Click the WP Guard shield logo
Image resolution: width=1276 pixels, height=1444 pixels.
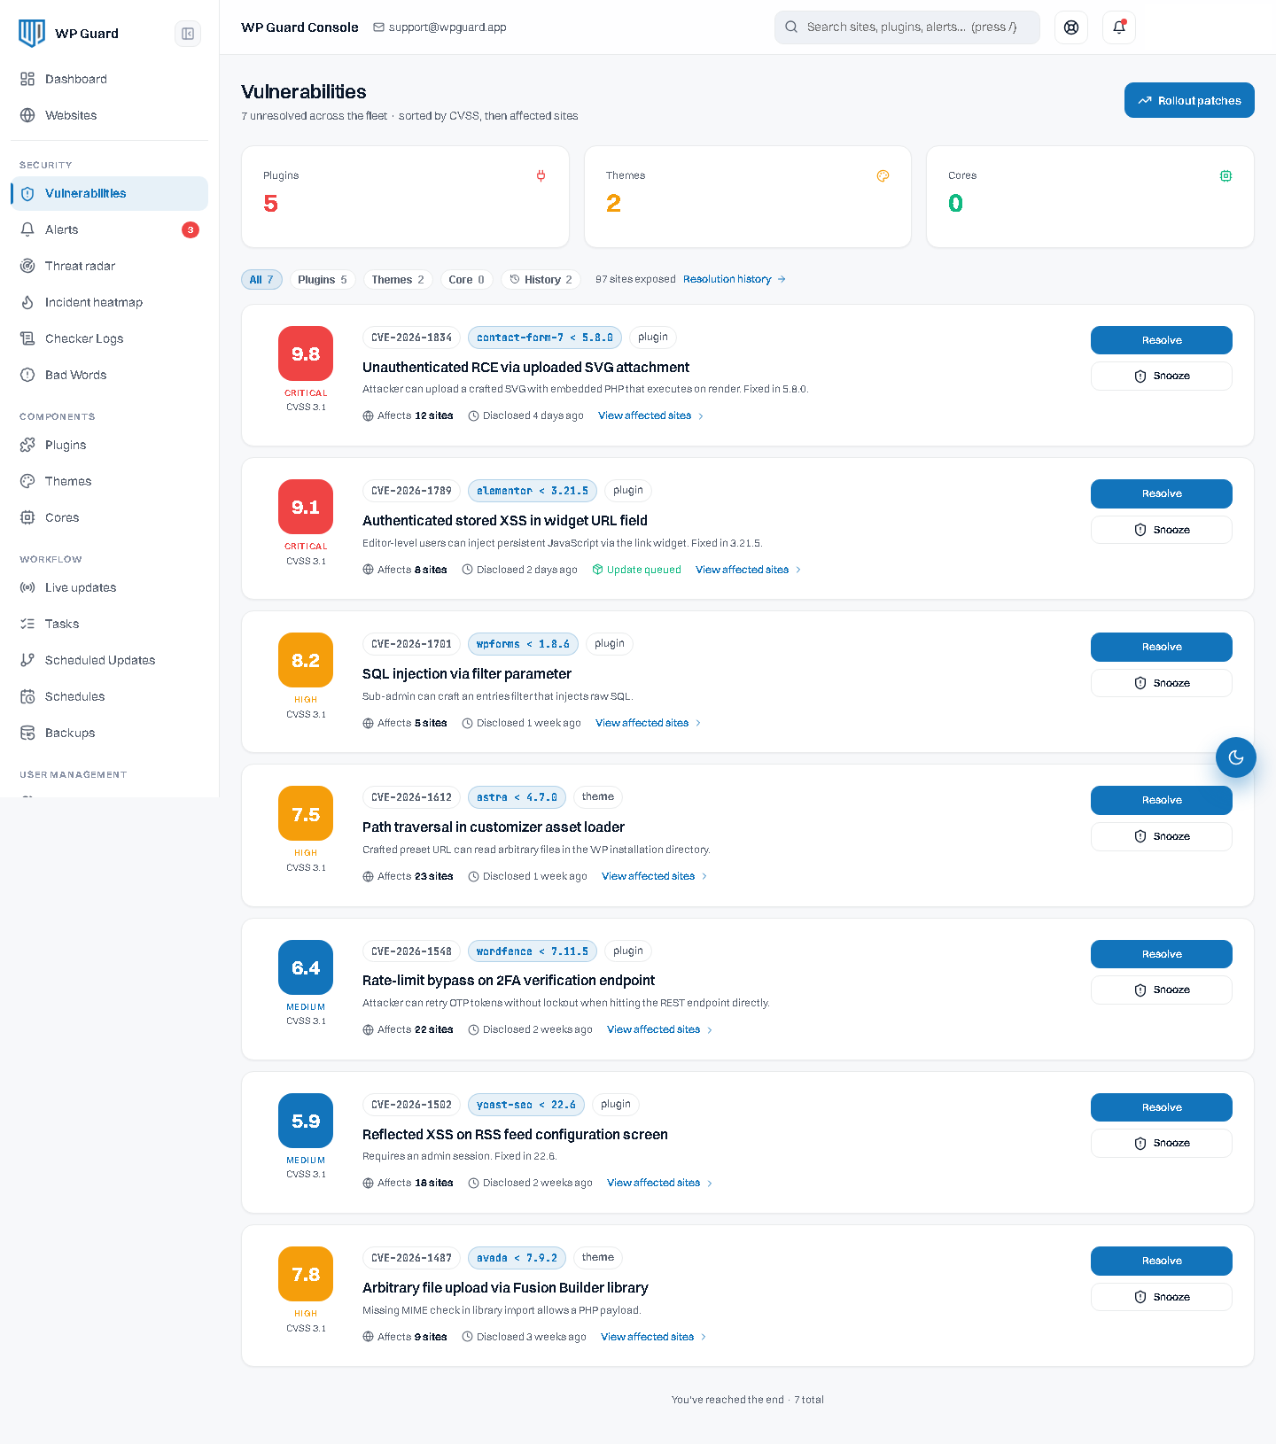[x=32, y=34]
